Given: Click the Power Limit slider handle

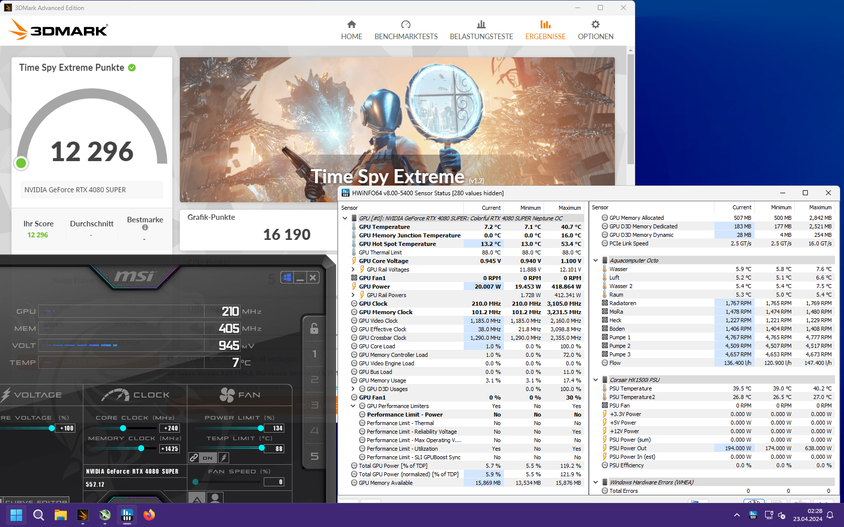Looking at the screenshot, I should 261,428.
